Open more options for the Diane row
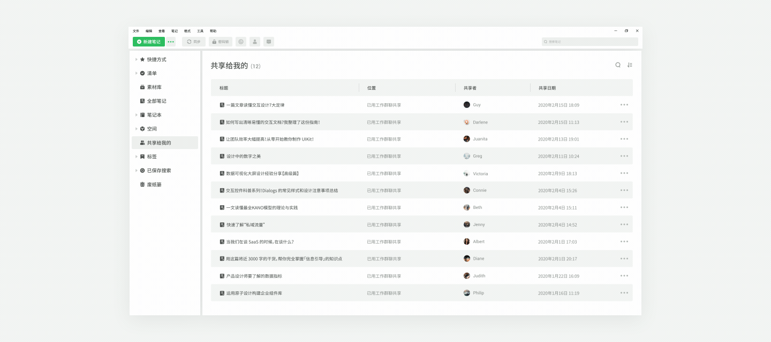Image resolution: width=771 pixels, height=342 pixels. [624, 259]
